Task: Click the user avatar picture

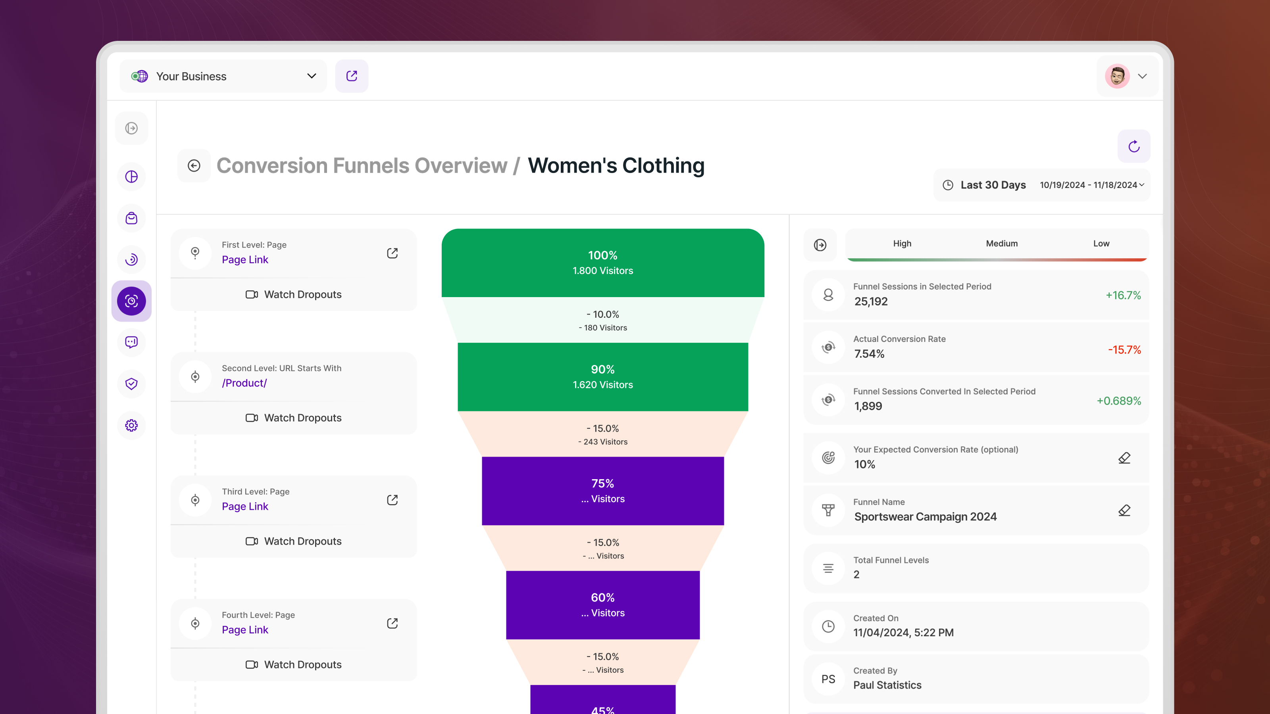Action: pyautogui.click(x=1117, y=76)
